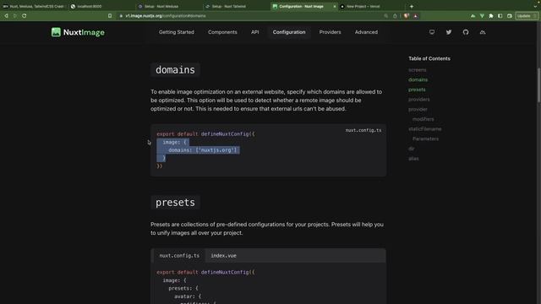Click the export default defineNuxtConfig line in domains
The height and width of the screenshot is (304, 541).
[205, 134]
